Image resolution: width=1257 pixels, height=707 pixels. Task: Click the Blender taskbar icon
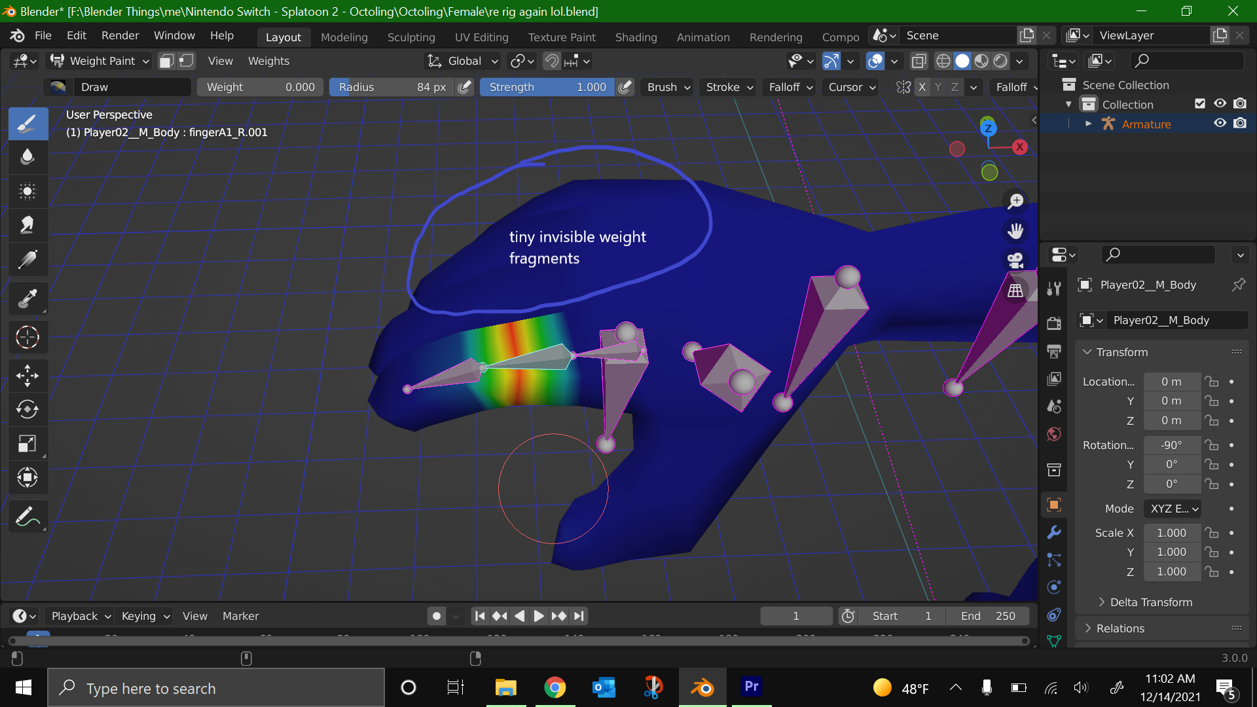[x=702, y=688]
